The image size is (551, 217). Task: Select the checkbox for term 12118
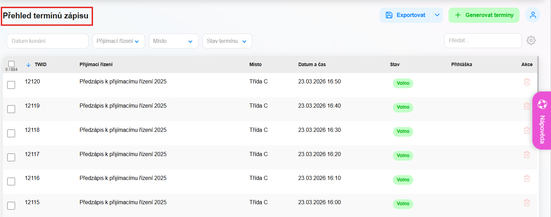pyautogui.click(x=11, y=133)
